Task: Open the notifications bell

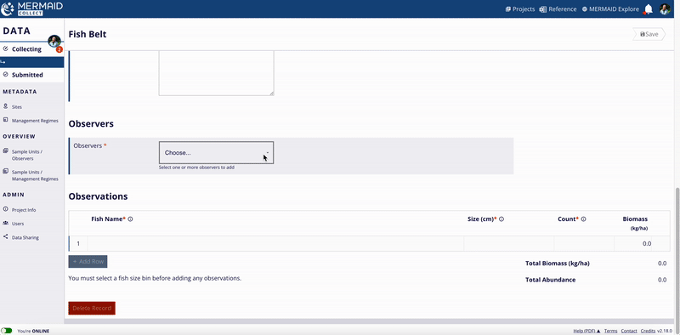Action: [649, 9]
